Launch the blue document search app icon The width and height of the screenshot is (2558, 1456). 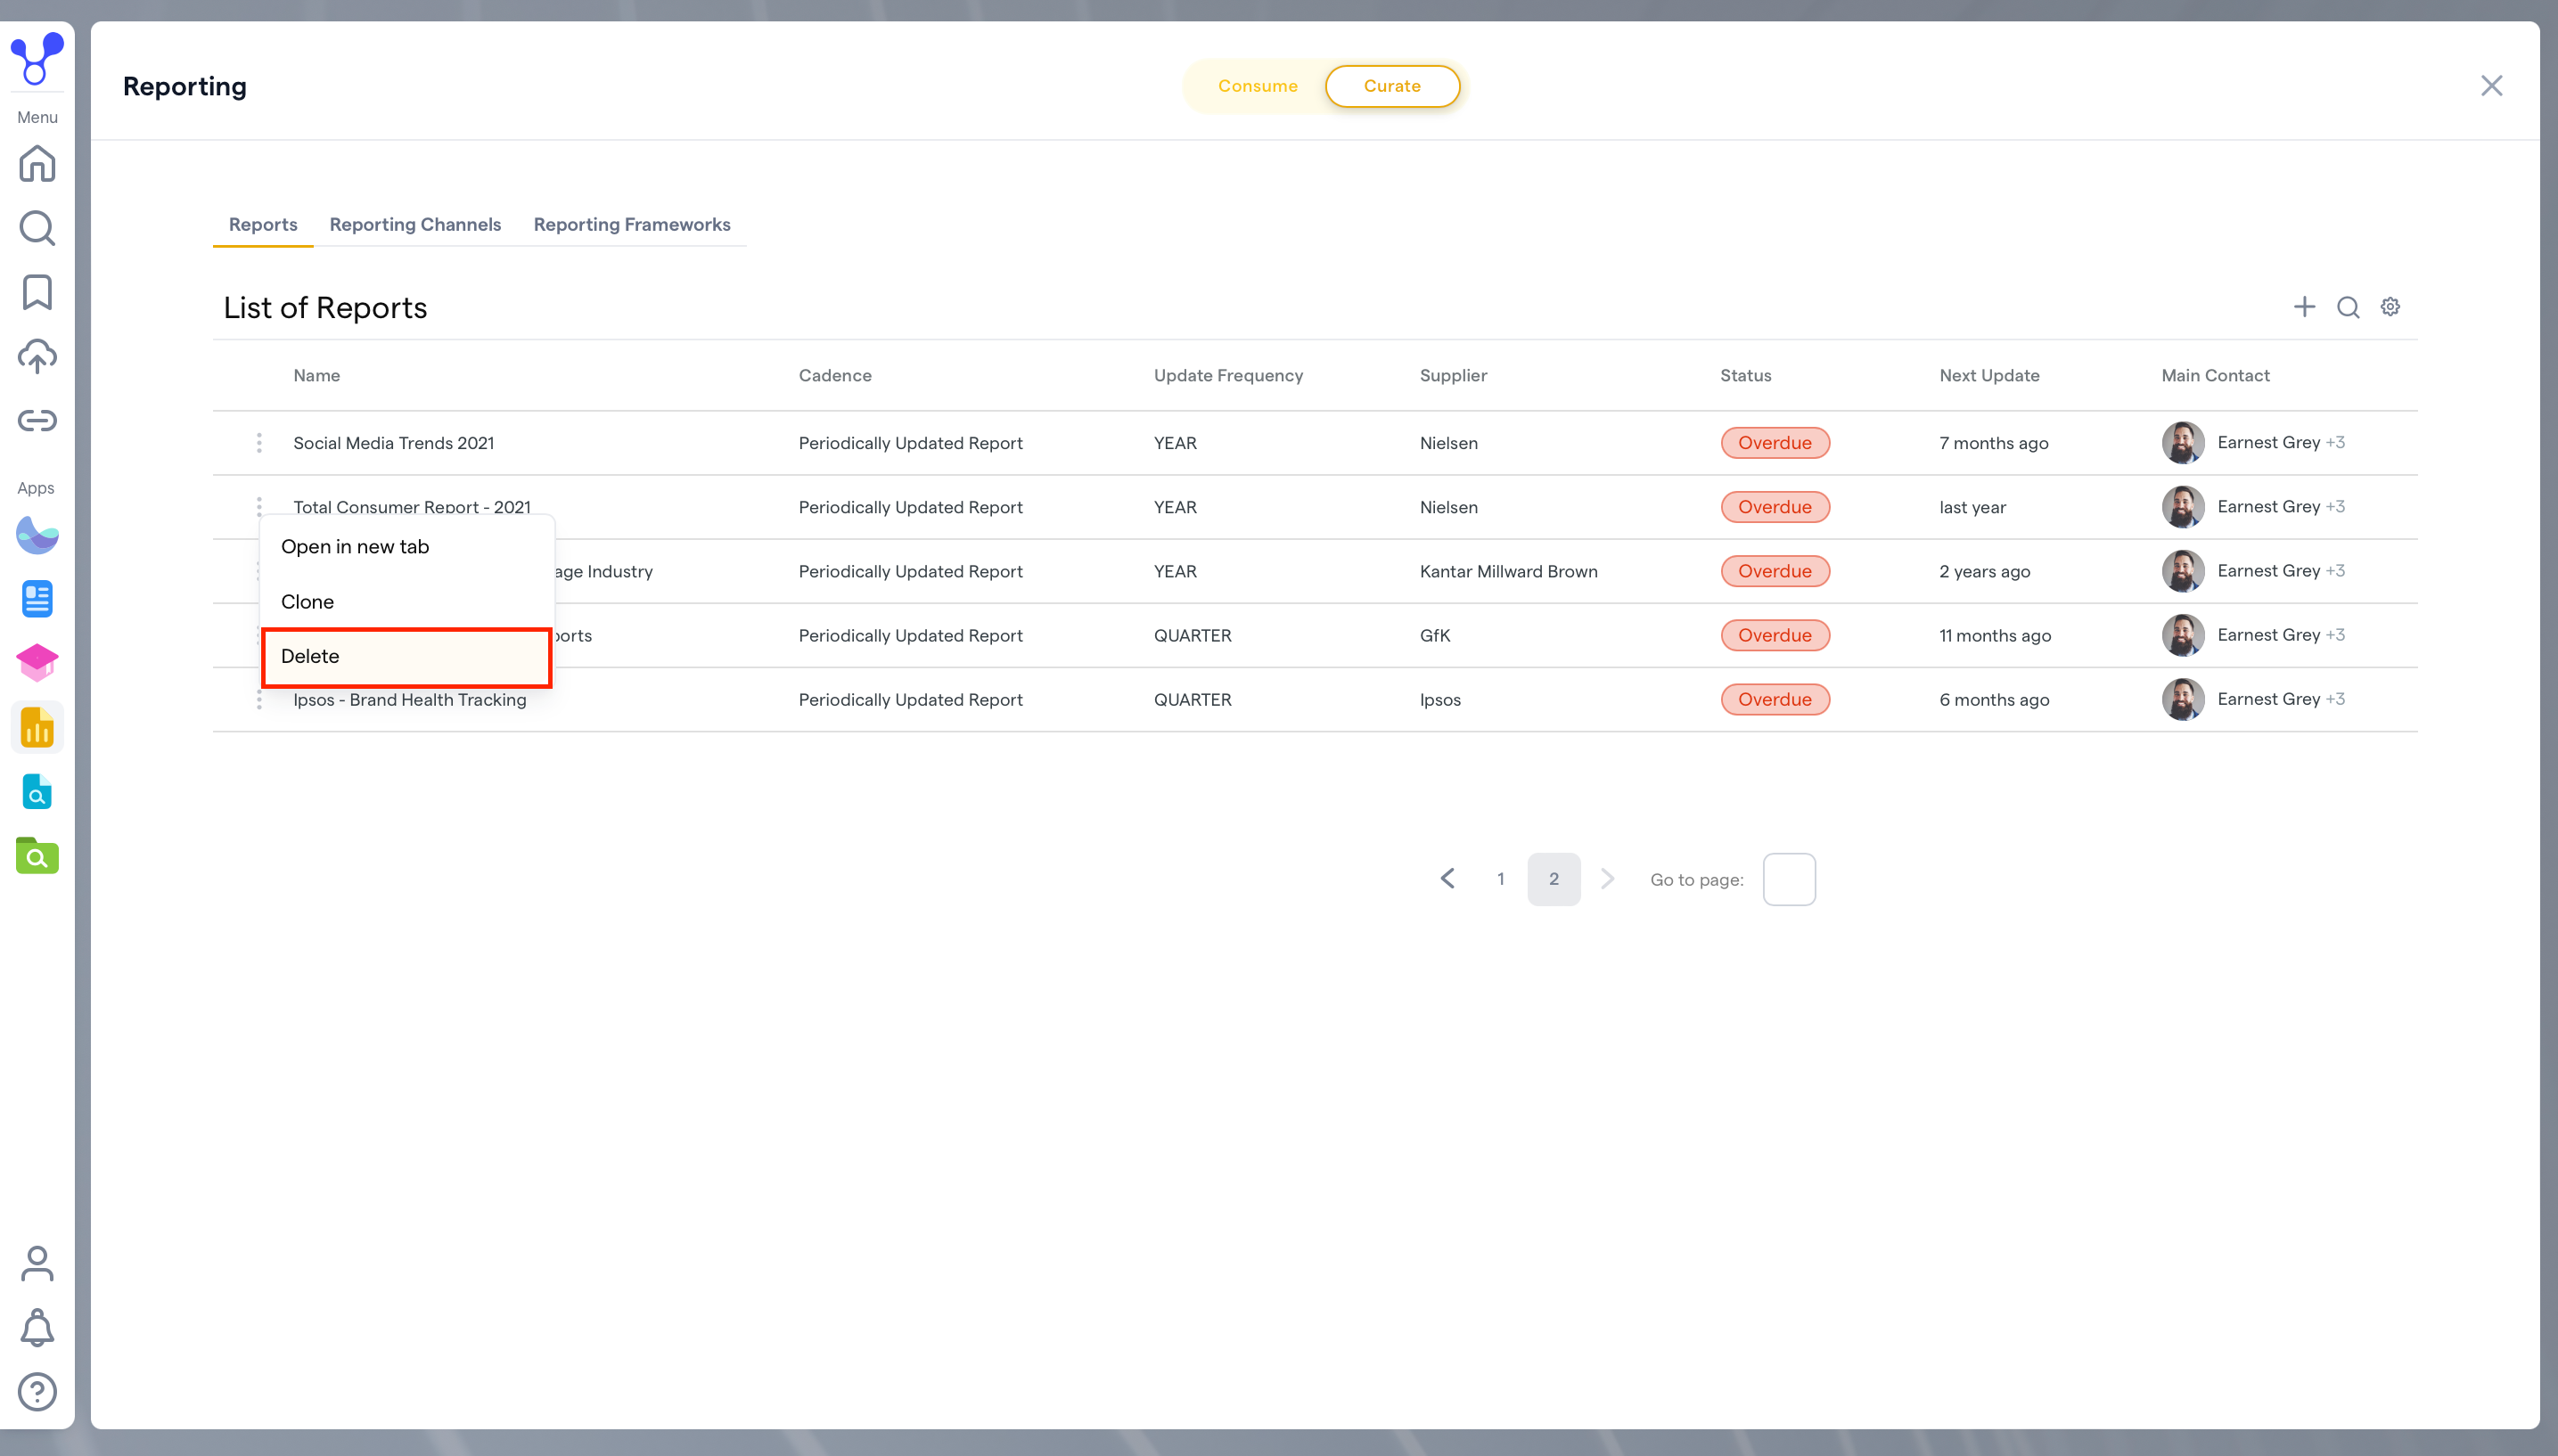point(37,791)
